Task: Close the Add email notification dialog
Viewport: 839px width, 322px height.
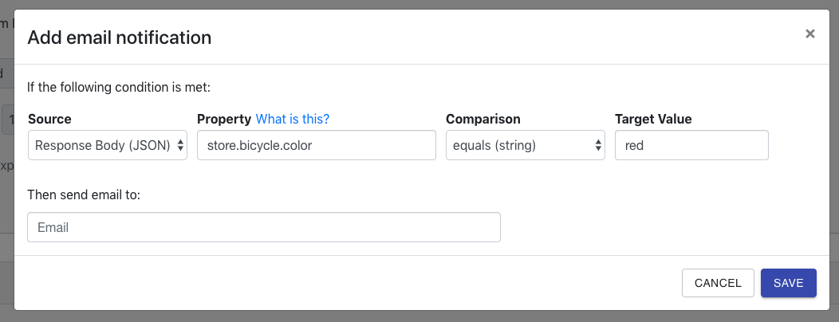Action: point(809,33)
